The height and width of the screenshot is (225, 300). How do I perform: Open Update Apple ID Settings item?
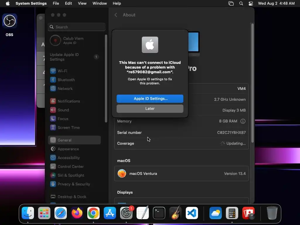tap(75, 57)
